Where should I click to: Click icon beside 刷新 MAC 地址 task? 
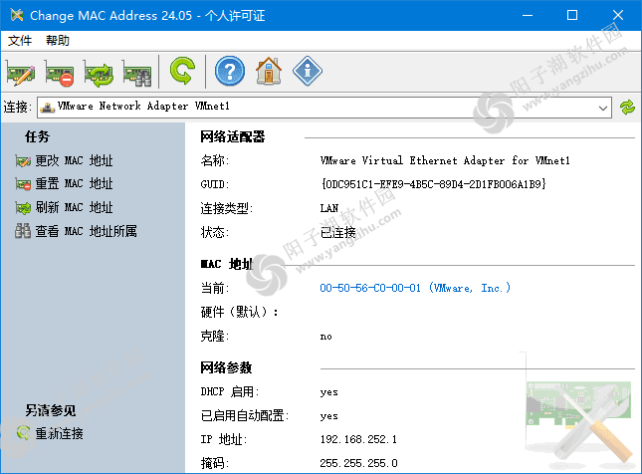pos(23,208)
